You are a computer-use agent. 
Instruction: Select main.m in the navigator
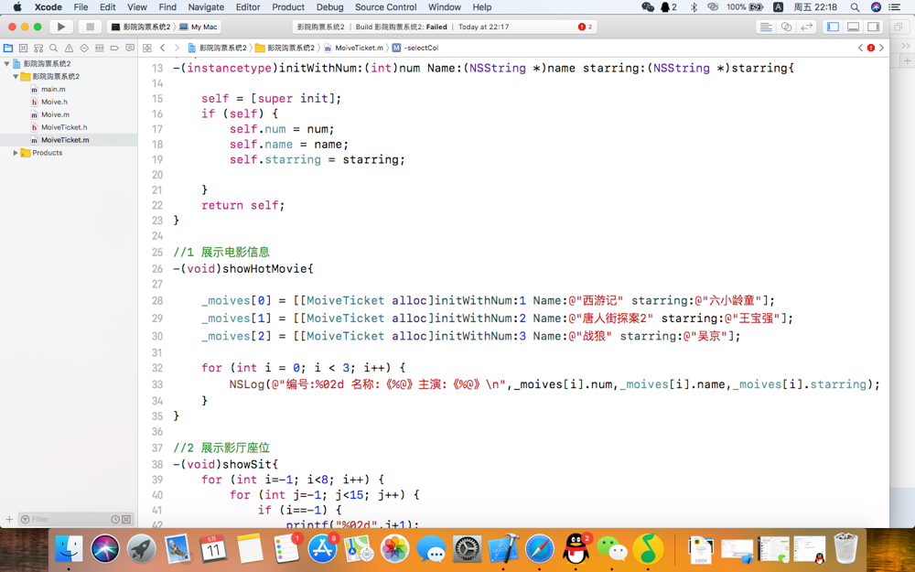(x=53, y=90)
